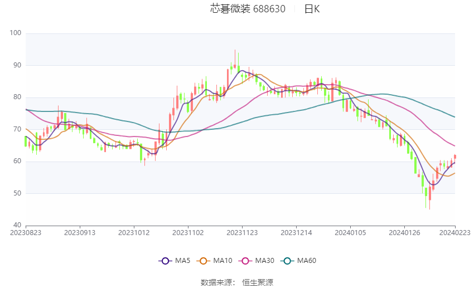Click the 20240105 x-axis date label

tap(350, 233)
